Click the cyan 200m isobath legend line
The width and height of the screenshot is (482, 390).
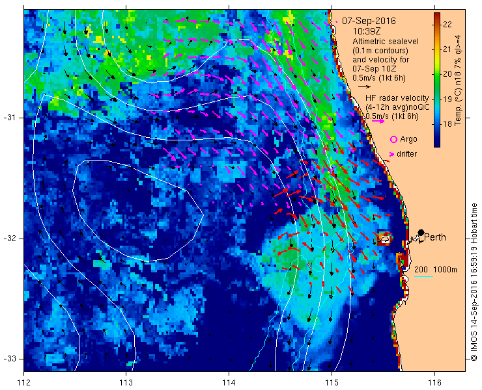coord(423,277)
